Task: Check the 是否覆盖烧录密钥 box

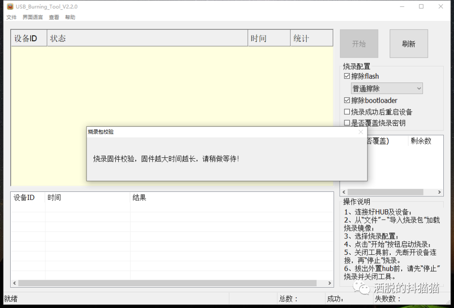Action: tap(347, 123)
